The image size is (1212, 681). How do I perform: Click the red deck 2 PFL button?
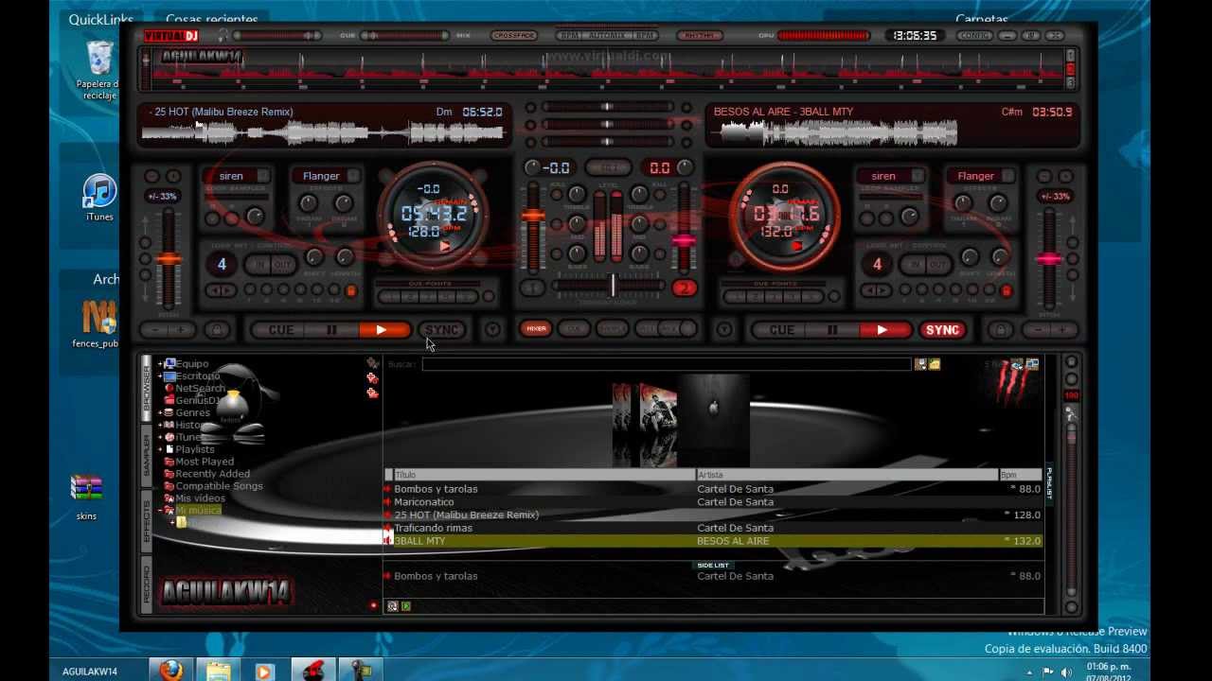pyautogui.click(x=684, y=288)
